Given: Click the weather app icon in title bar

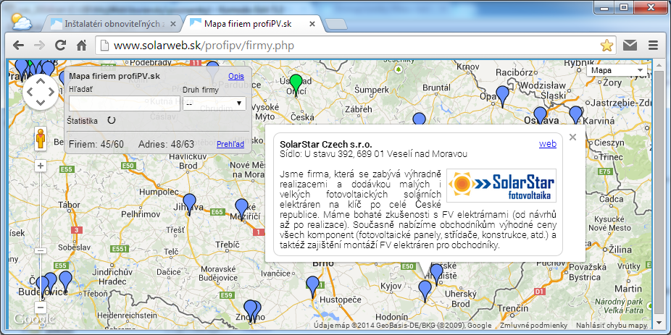Looking at the screenshot, I should pos(22,22).
